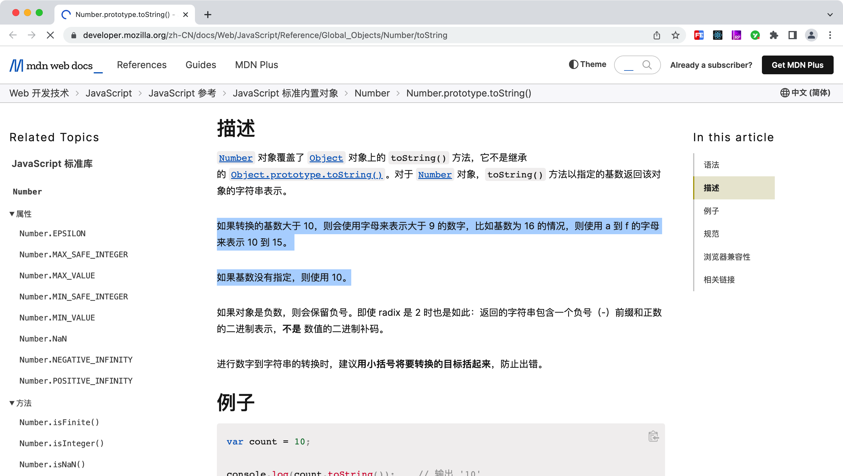Toggle the Theme switcher
843x476 pixels.
point(587,64)
